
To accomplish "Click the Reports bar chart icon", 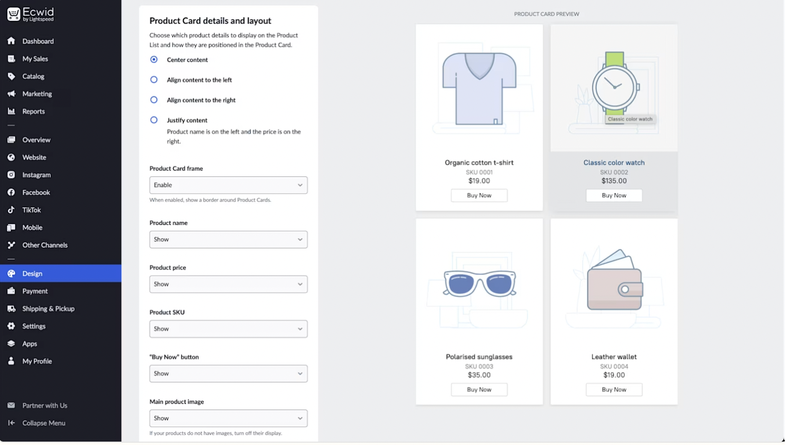I will tap(11, 111).
